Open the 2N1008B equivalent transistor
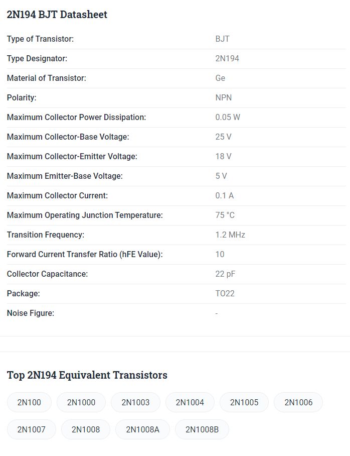This screenshot has width=350, height=456. [x=202, y=429]
